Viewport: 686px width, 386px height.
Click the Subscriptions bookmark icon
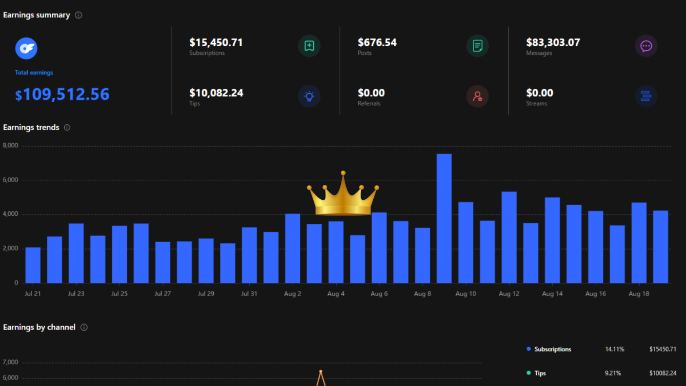(309, 46)
